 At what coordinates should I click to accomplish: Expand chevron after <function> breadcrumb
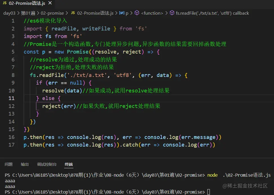tap(166, 13)
